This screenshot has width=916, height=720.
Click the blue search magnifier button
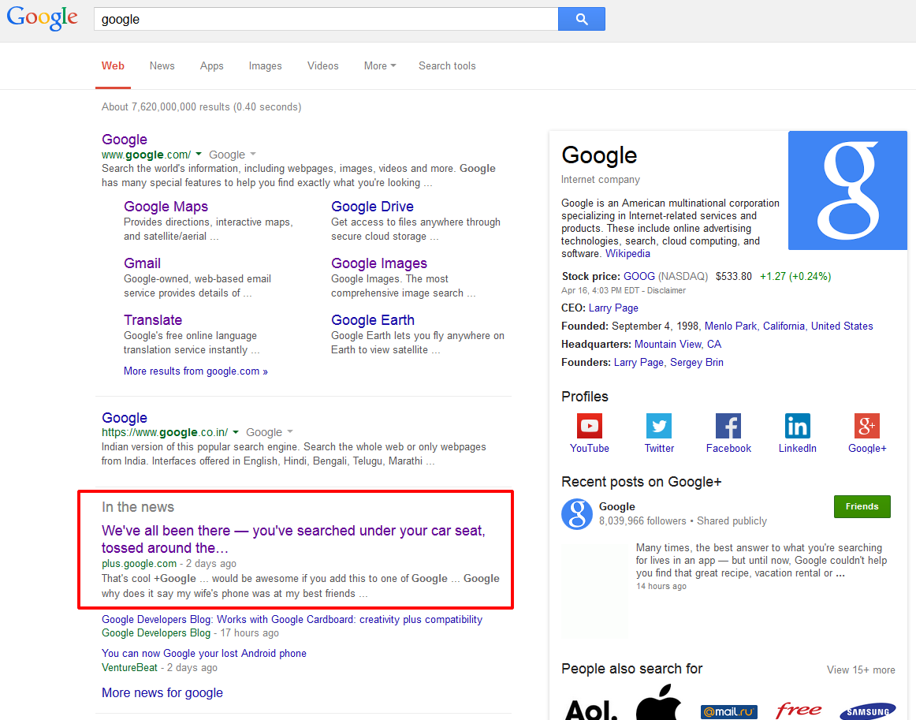pyautogui.click(x=581, y=19)
